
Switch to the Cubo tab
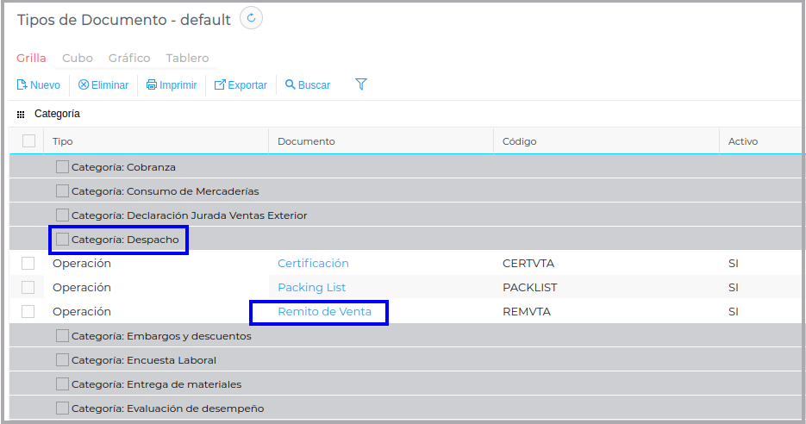(x=78, y=59)
